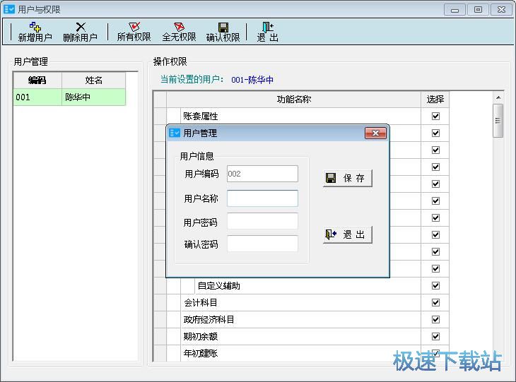Click the toolbar 退出 exit icon
The width and height of the screenshot is (516, 382).
[268, 32]
